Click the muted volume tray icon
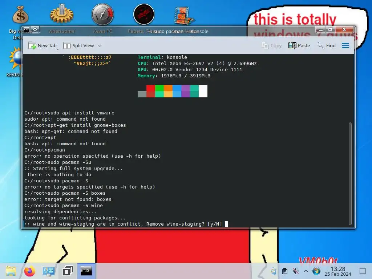The image size is (372, 279). point(295,271)
